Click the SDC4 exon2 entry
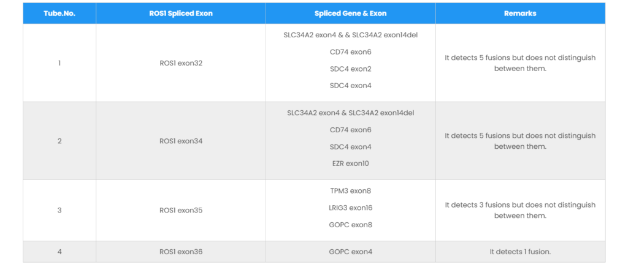This screenshot has width=628, height=267. pos(350,69)
